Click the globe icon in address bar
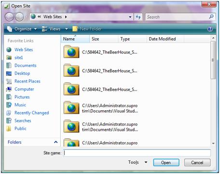Screen dimensions: 220x174 33,16
